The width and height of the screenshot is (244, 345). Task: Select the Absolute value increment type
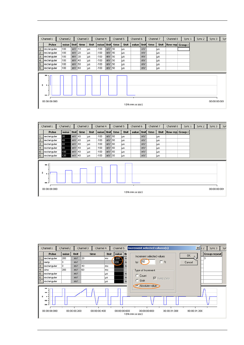137,286
